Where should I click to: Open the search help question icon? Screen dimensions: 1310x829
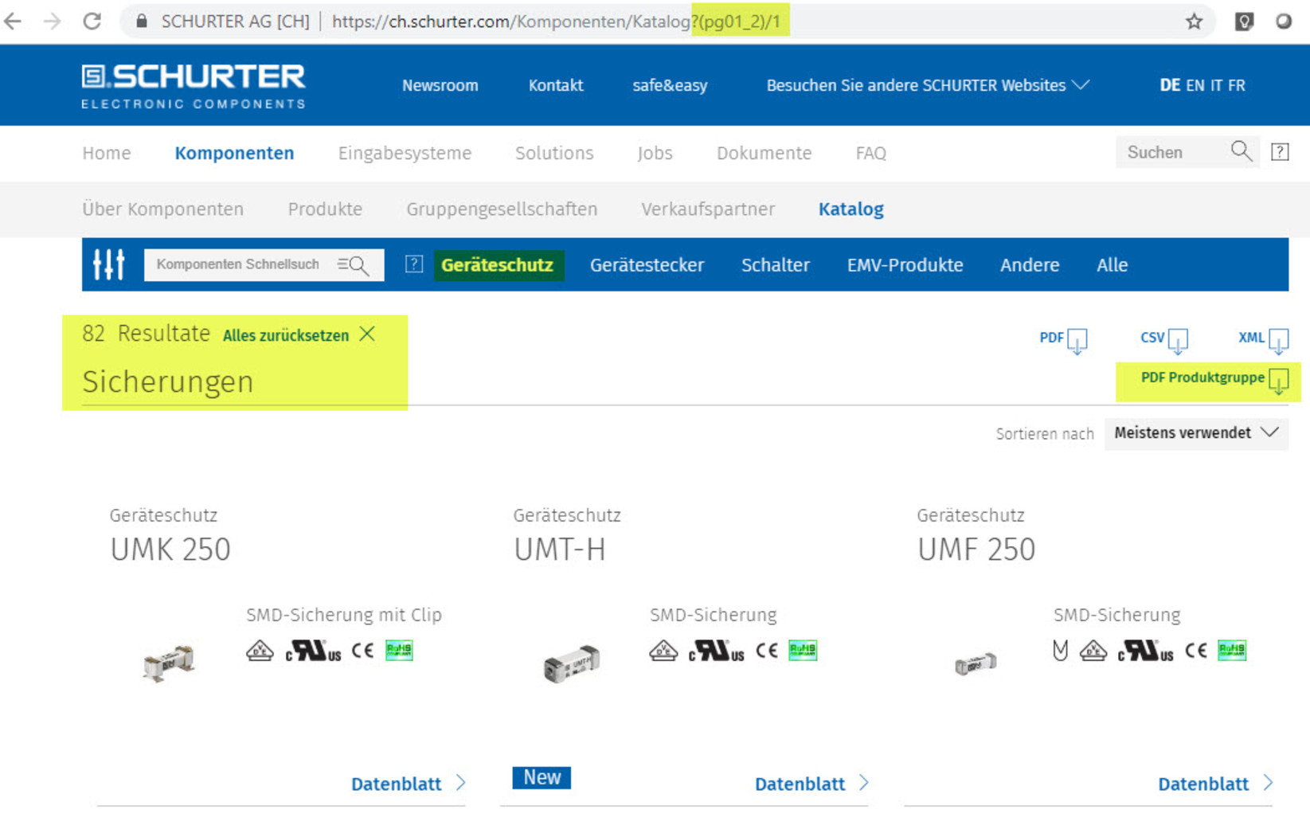tap(1280, 152)
